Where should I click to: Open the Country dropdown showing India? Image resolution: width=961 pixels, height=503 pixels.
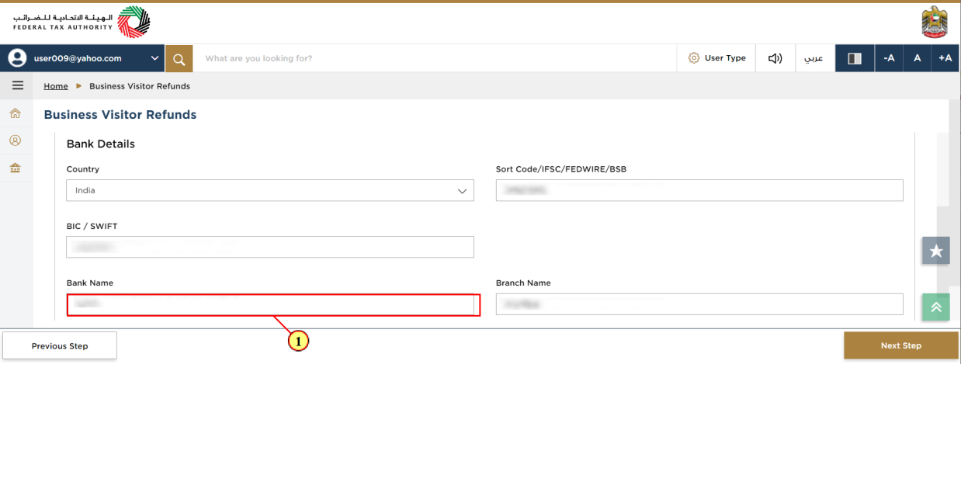coord(270,190)
